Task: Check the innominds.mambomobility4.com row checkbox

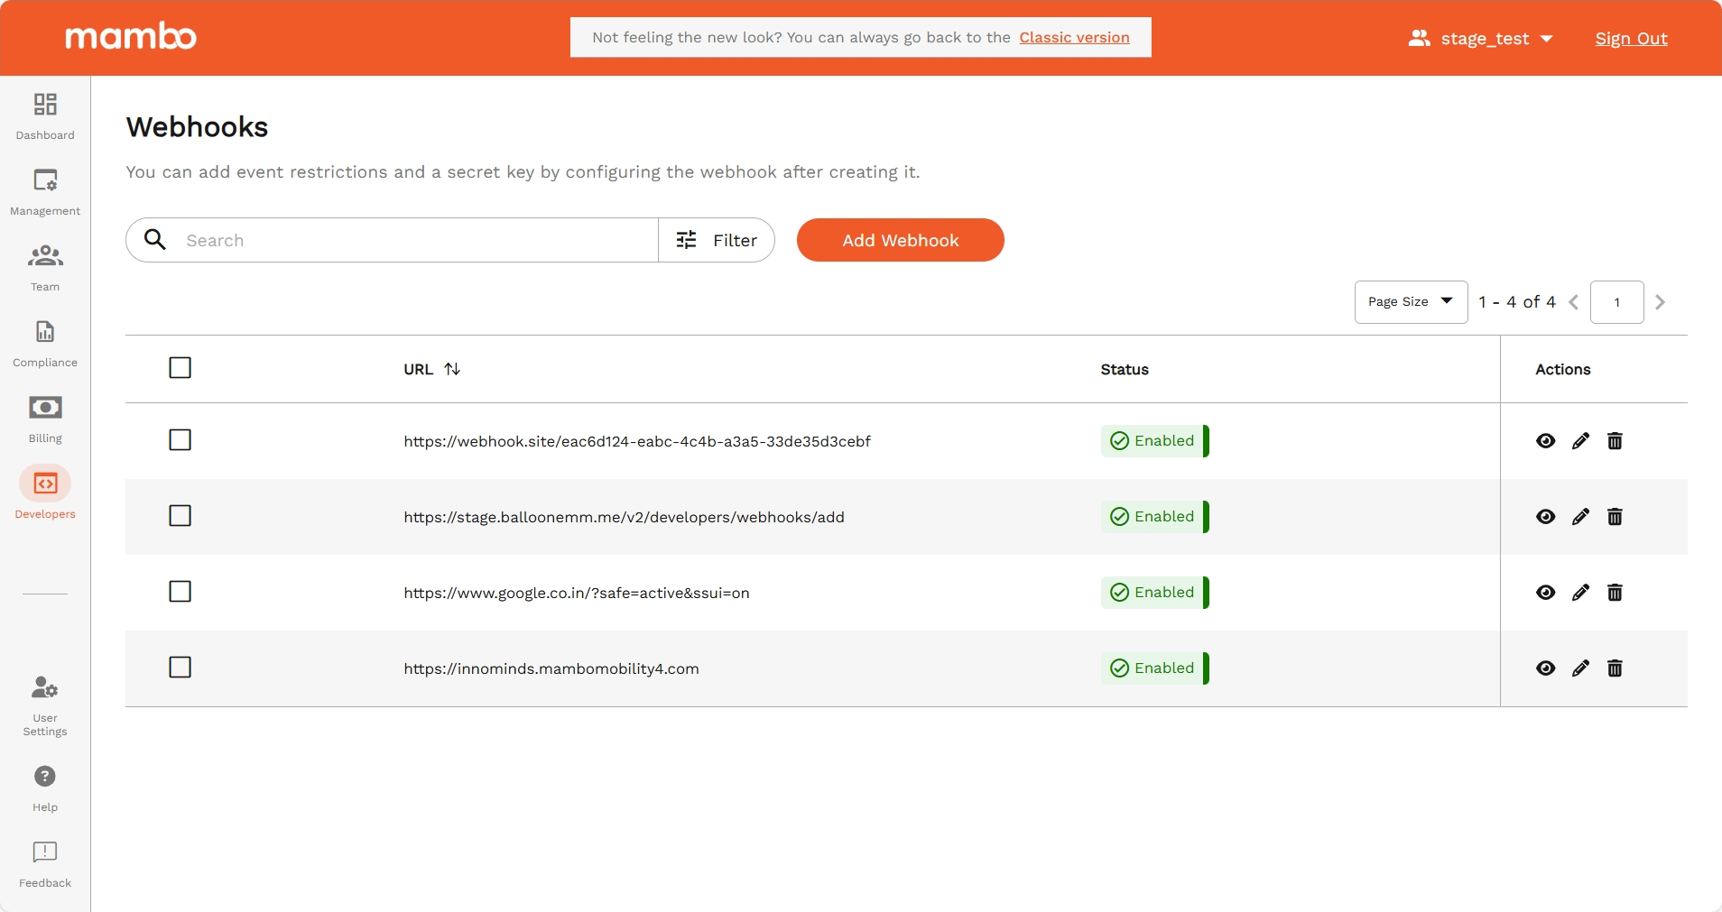Action: coord(179,668)
